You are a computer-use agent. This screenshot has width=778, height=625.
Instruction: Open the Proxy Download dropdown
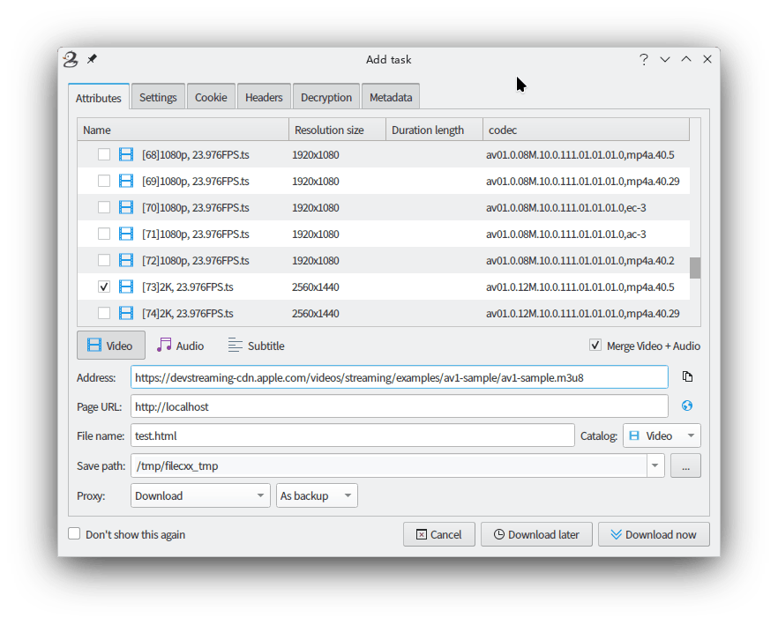200,495
